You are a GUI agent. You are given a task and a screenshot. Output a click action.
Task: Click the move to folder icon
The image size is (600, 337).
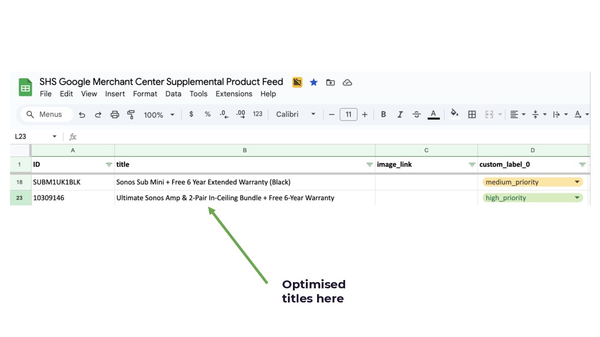click(x=330, y=82)
